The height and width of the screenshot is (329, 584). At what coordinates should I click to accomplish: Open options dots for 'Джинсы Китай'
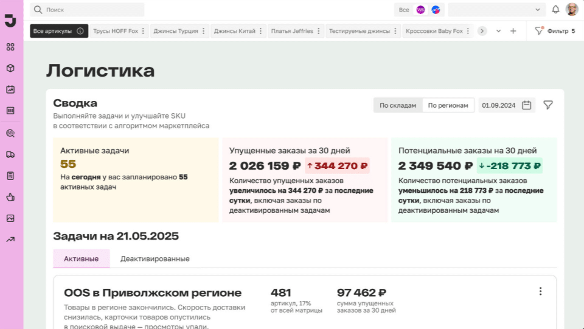coord(261,31)
